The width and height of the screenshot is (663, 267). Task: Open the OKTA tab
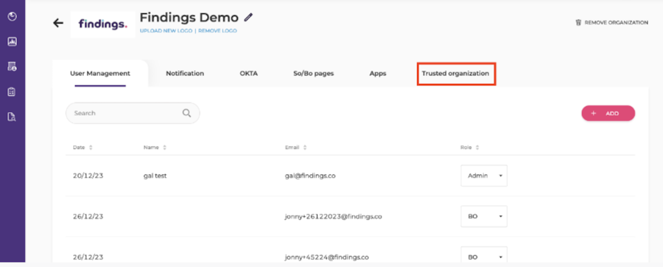pyautogui.click(x=249, y=74)
